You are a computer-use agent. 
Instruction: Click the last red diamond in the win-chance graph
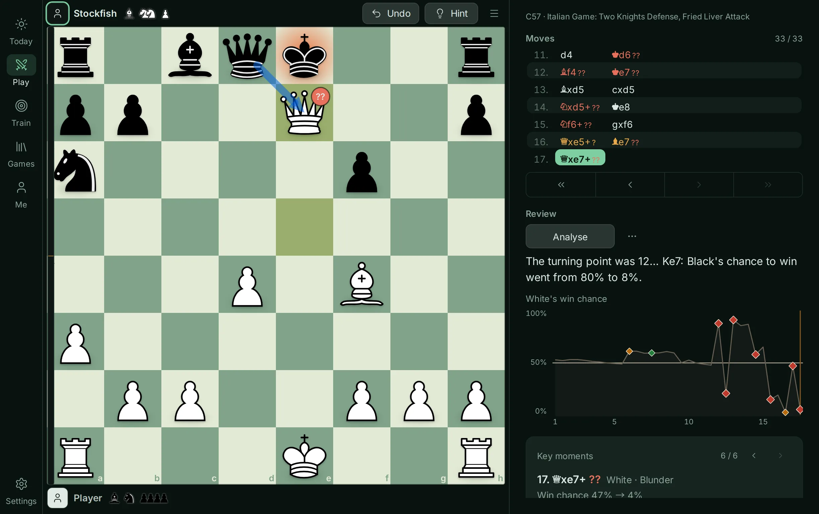point(800,409)
